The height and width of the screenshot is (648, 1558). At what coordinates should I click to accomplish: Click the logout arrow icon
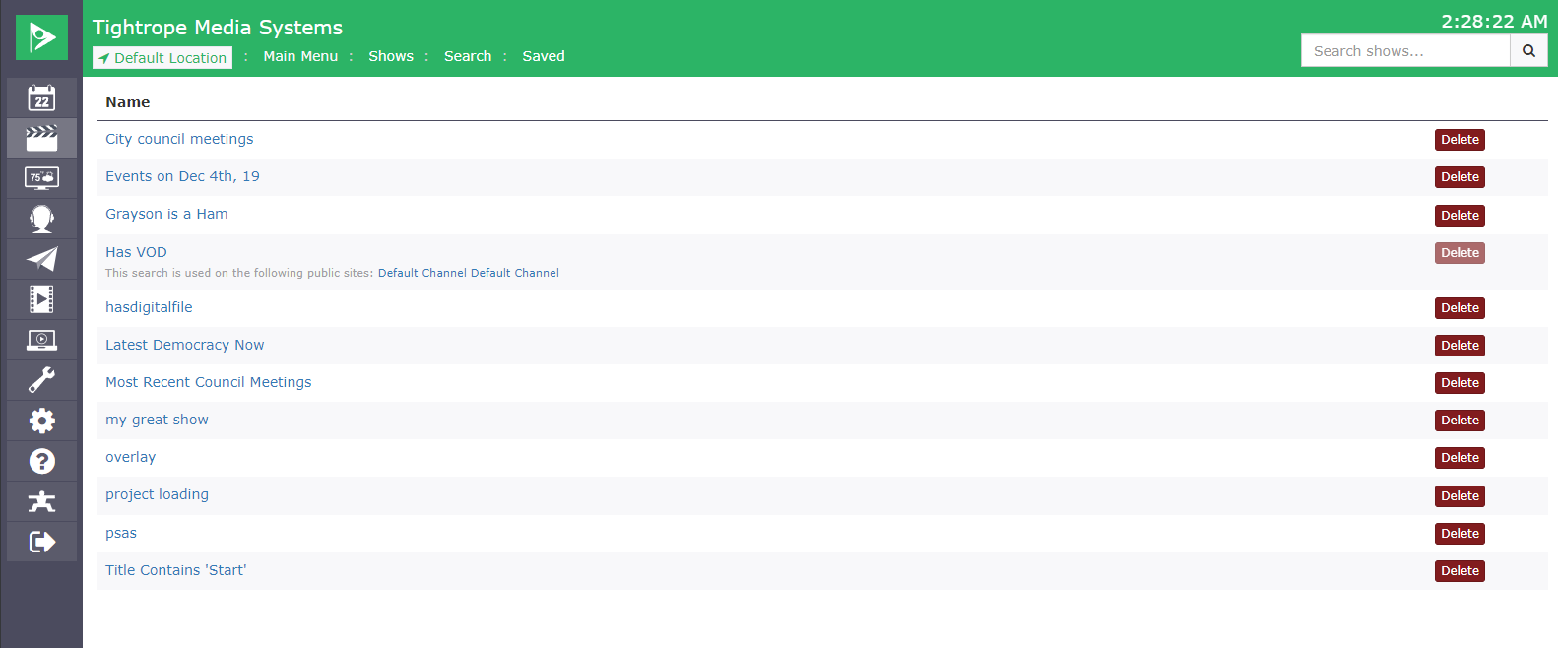point(41,542)
